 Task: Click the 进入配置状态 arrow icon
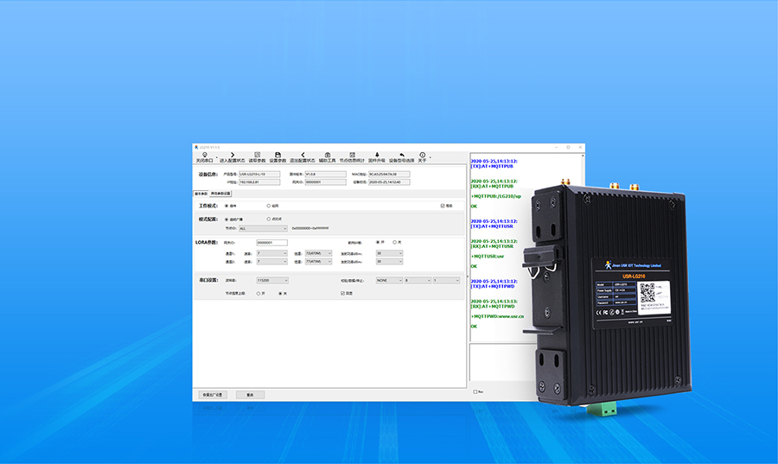click(233, 156)
